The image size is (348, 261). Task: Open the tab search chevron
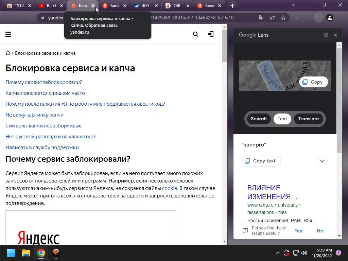click(293, 5)
